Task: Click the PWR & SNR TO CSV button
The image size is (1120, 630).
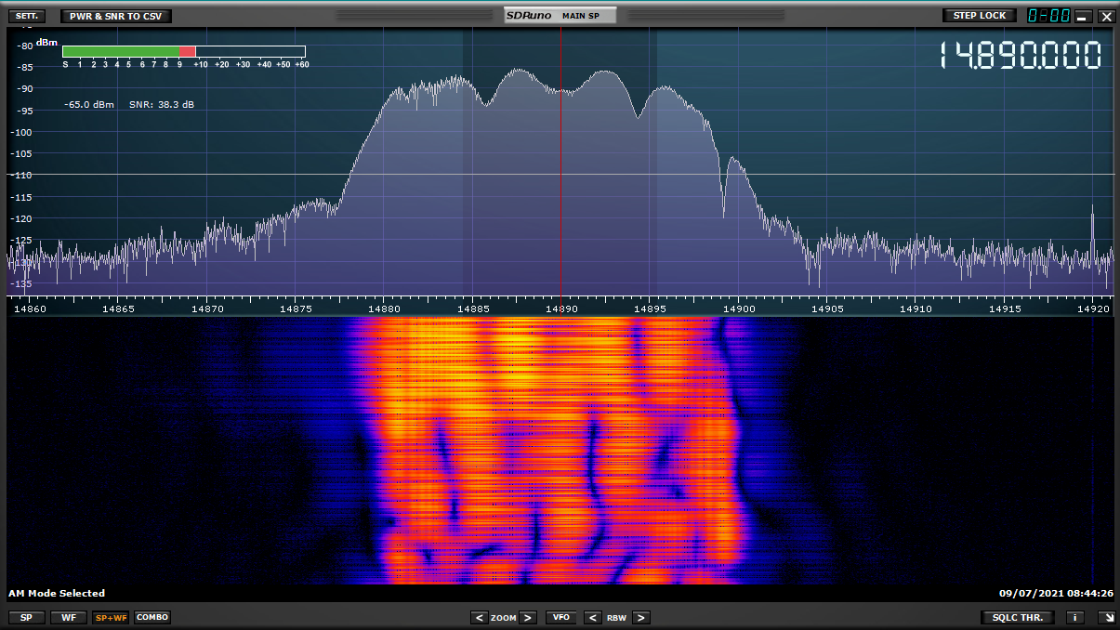Action: (x=116, y=16)
